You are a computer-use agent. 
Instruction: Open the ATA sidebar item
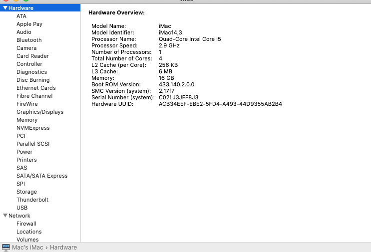coord(21,16)
